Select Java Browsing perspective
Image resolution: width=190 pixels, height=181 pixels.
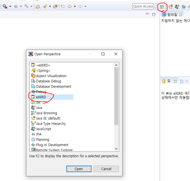tap(44, 113)
